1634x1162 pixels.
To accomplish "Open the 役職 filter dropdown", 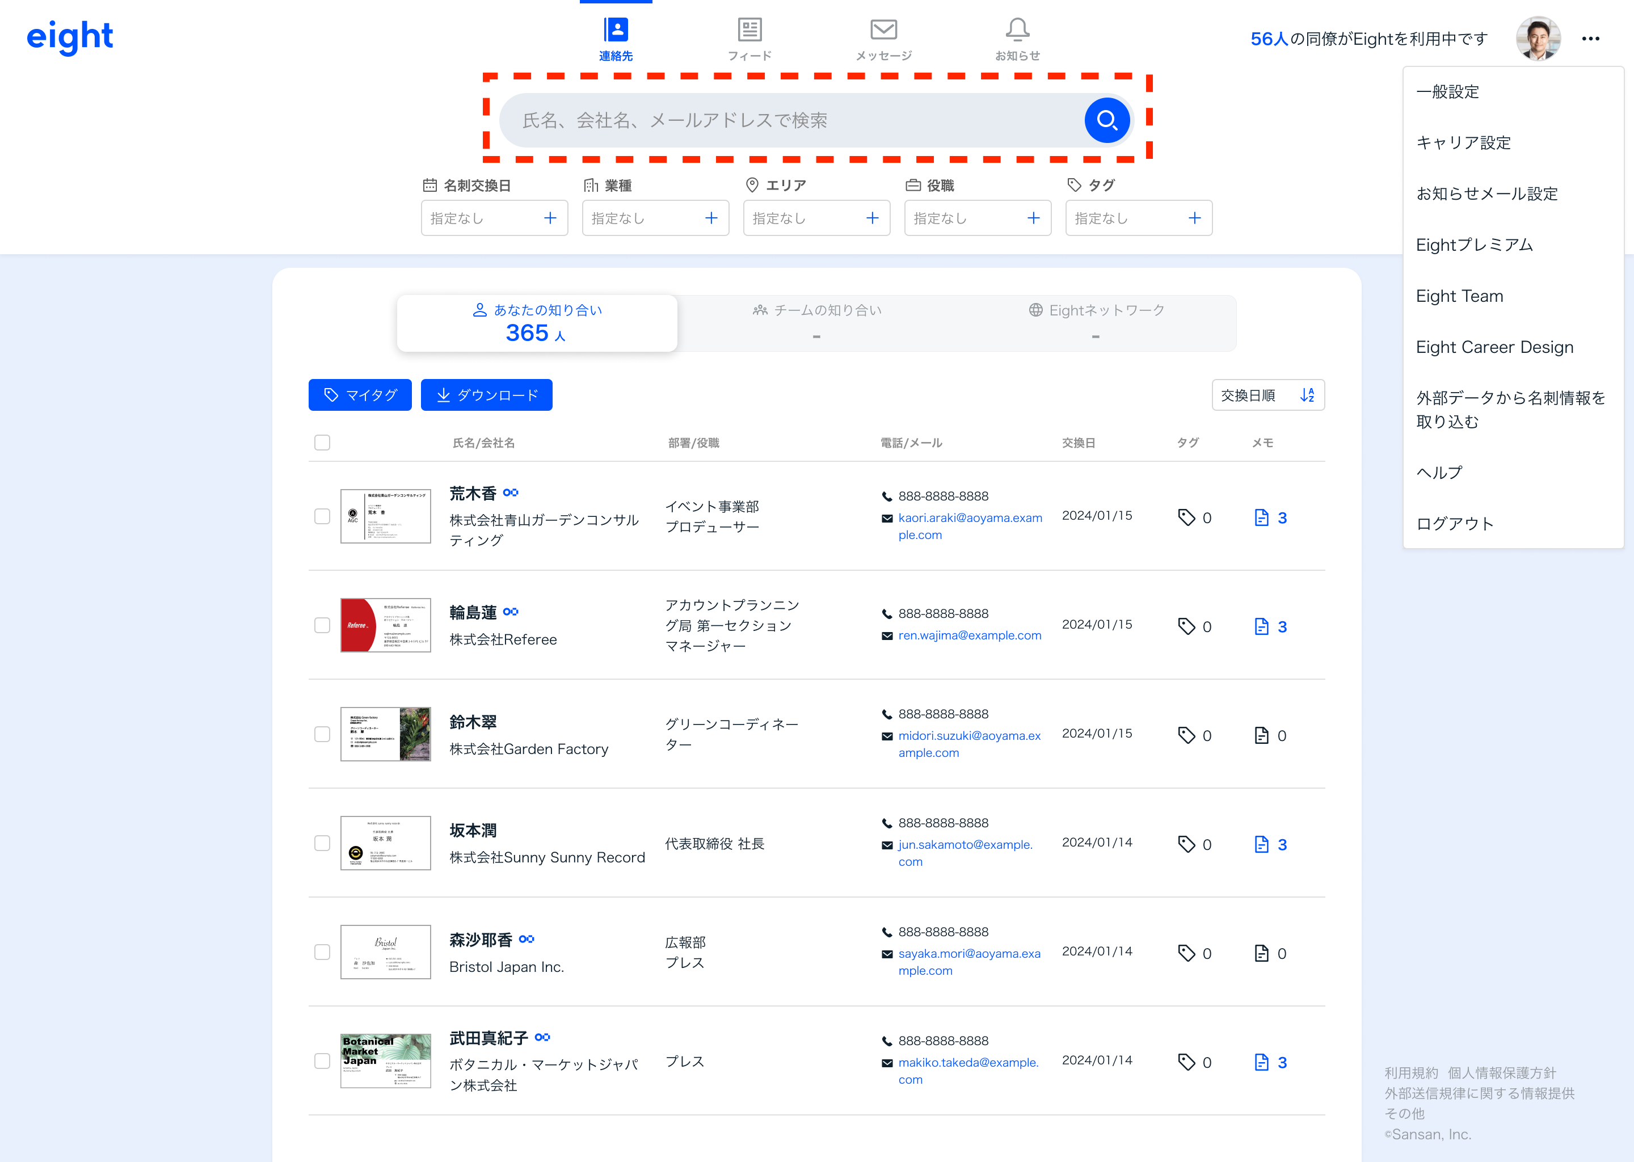I will point(977,218).
